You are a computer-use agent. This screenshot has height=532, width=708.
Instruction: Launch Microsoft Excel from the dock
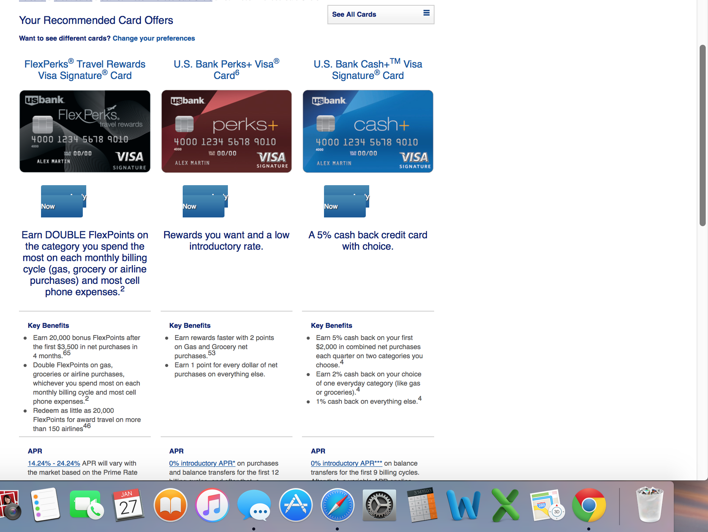(505, 505)
